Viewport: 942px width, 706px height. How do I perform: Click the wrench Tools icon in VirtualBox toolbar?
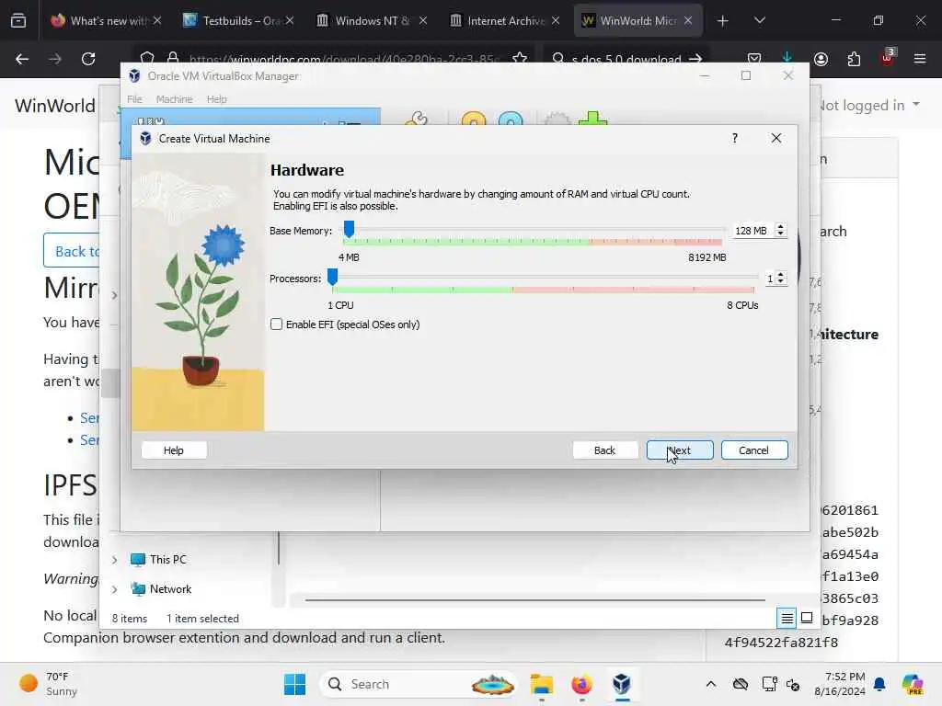click(x=416, y=119)
